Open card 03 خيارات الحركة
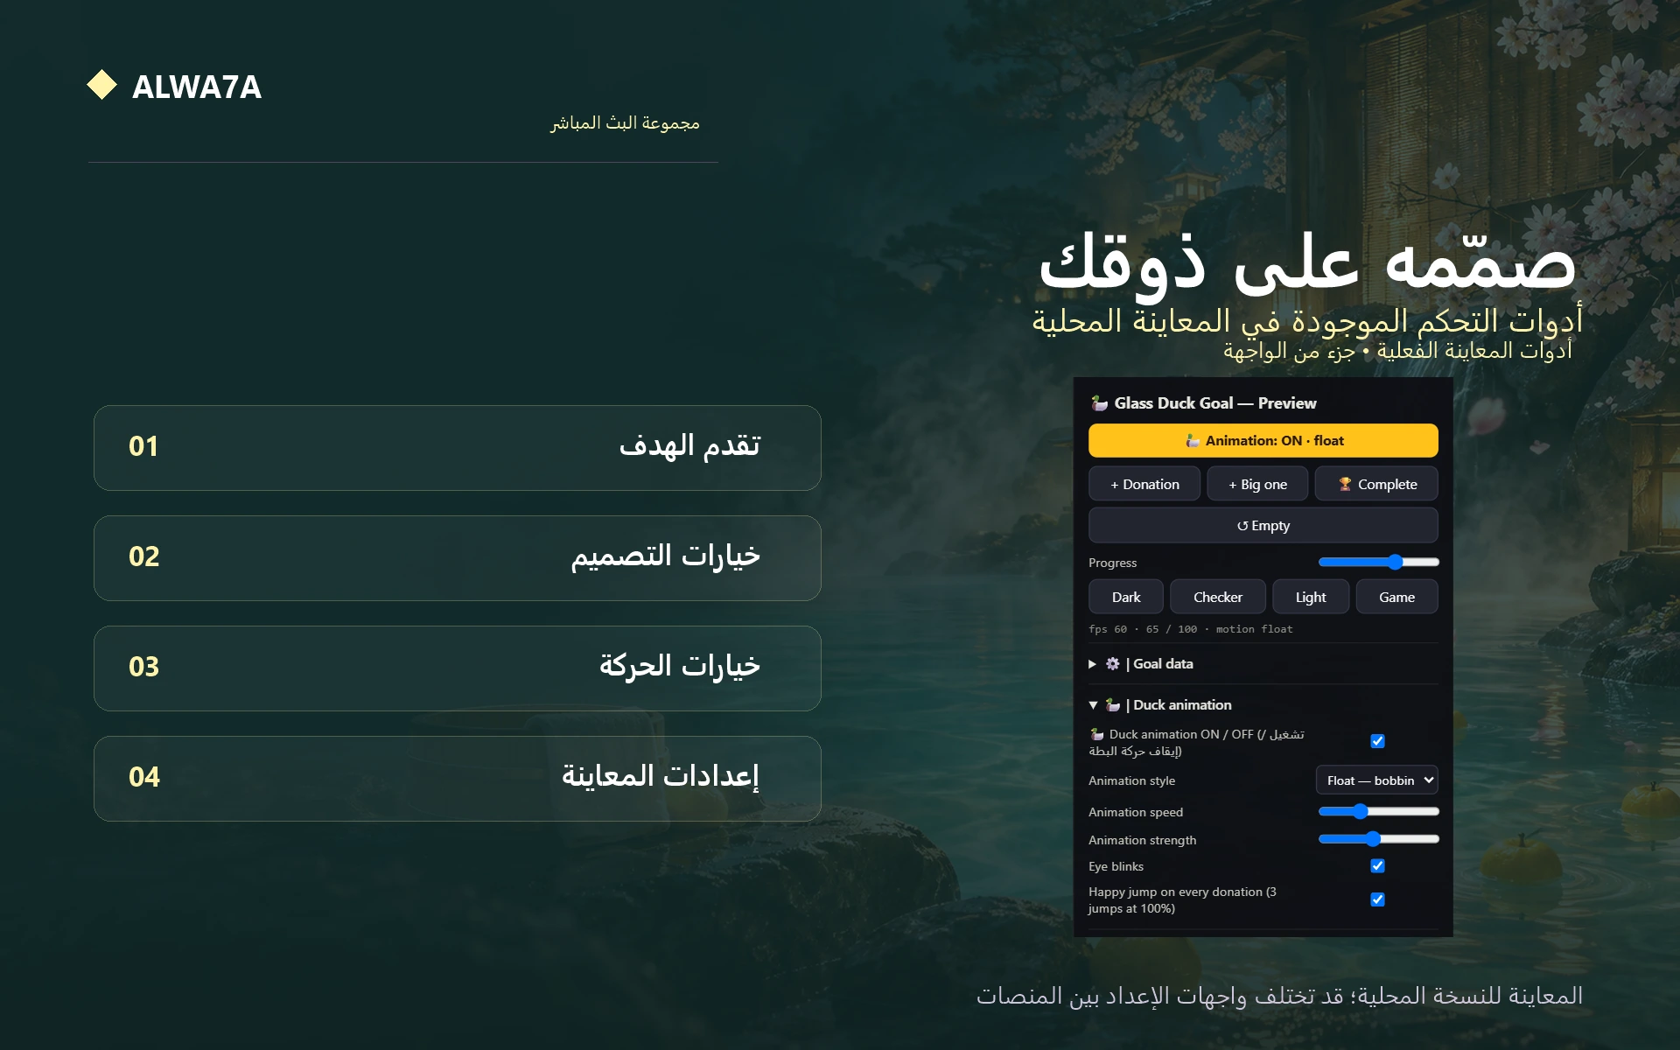Image resolution: width=1680 pixels, height=1050 pixels. pos(458,668)
